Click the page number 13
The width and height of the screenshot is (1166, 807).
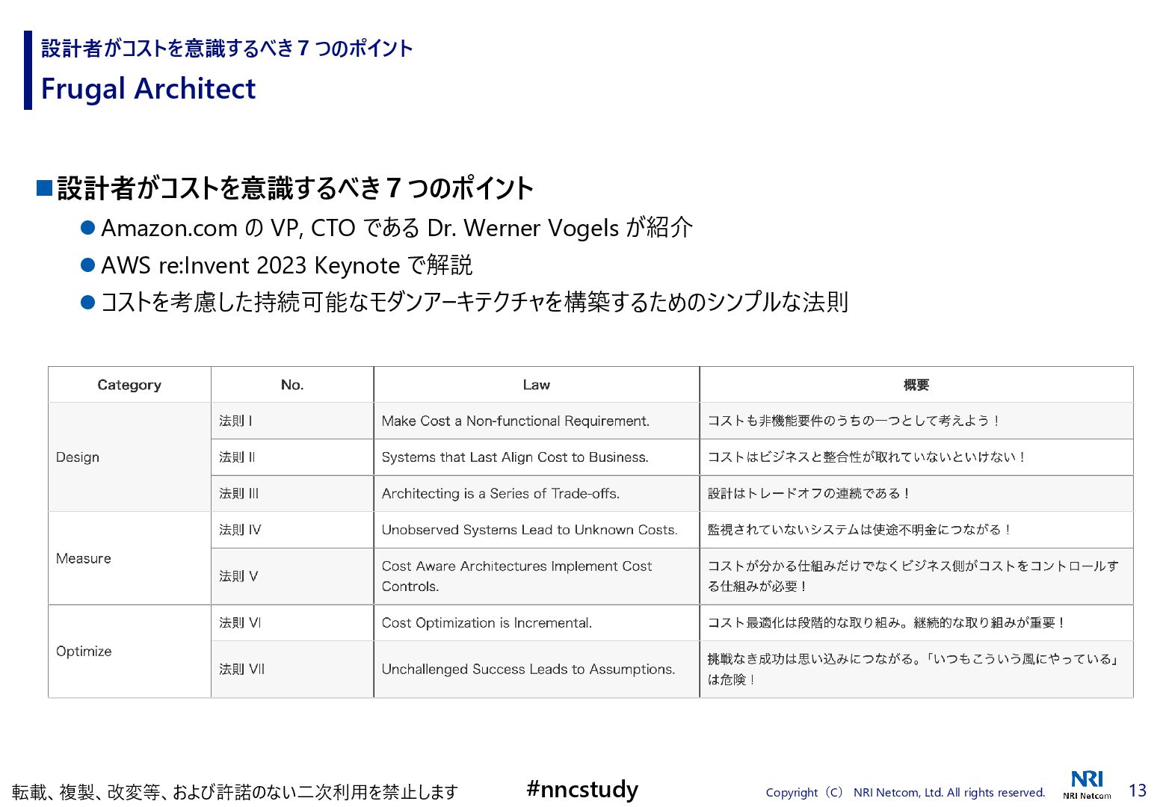pyautogui.click(x=1137, y=791)
